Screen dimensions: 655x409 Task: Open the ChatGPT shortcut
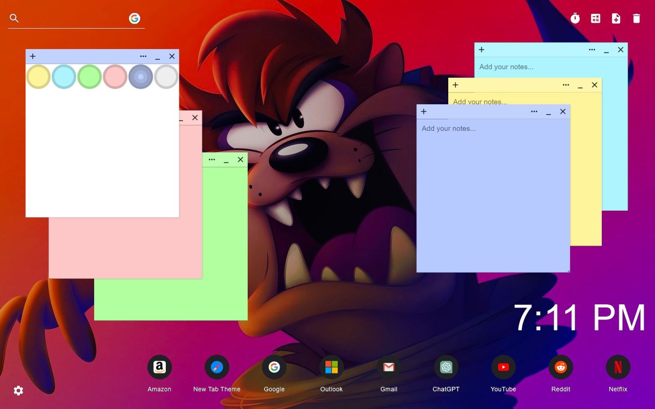point(446,367)
